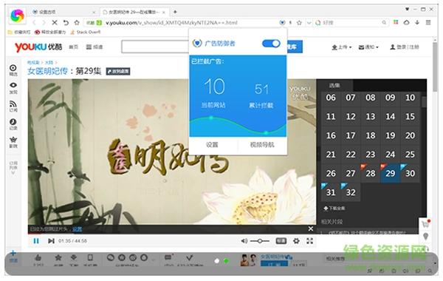
Task: Click the shopping cart icon at the right edge
Action: click(x=425, y=224)
